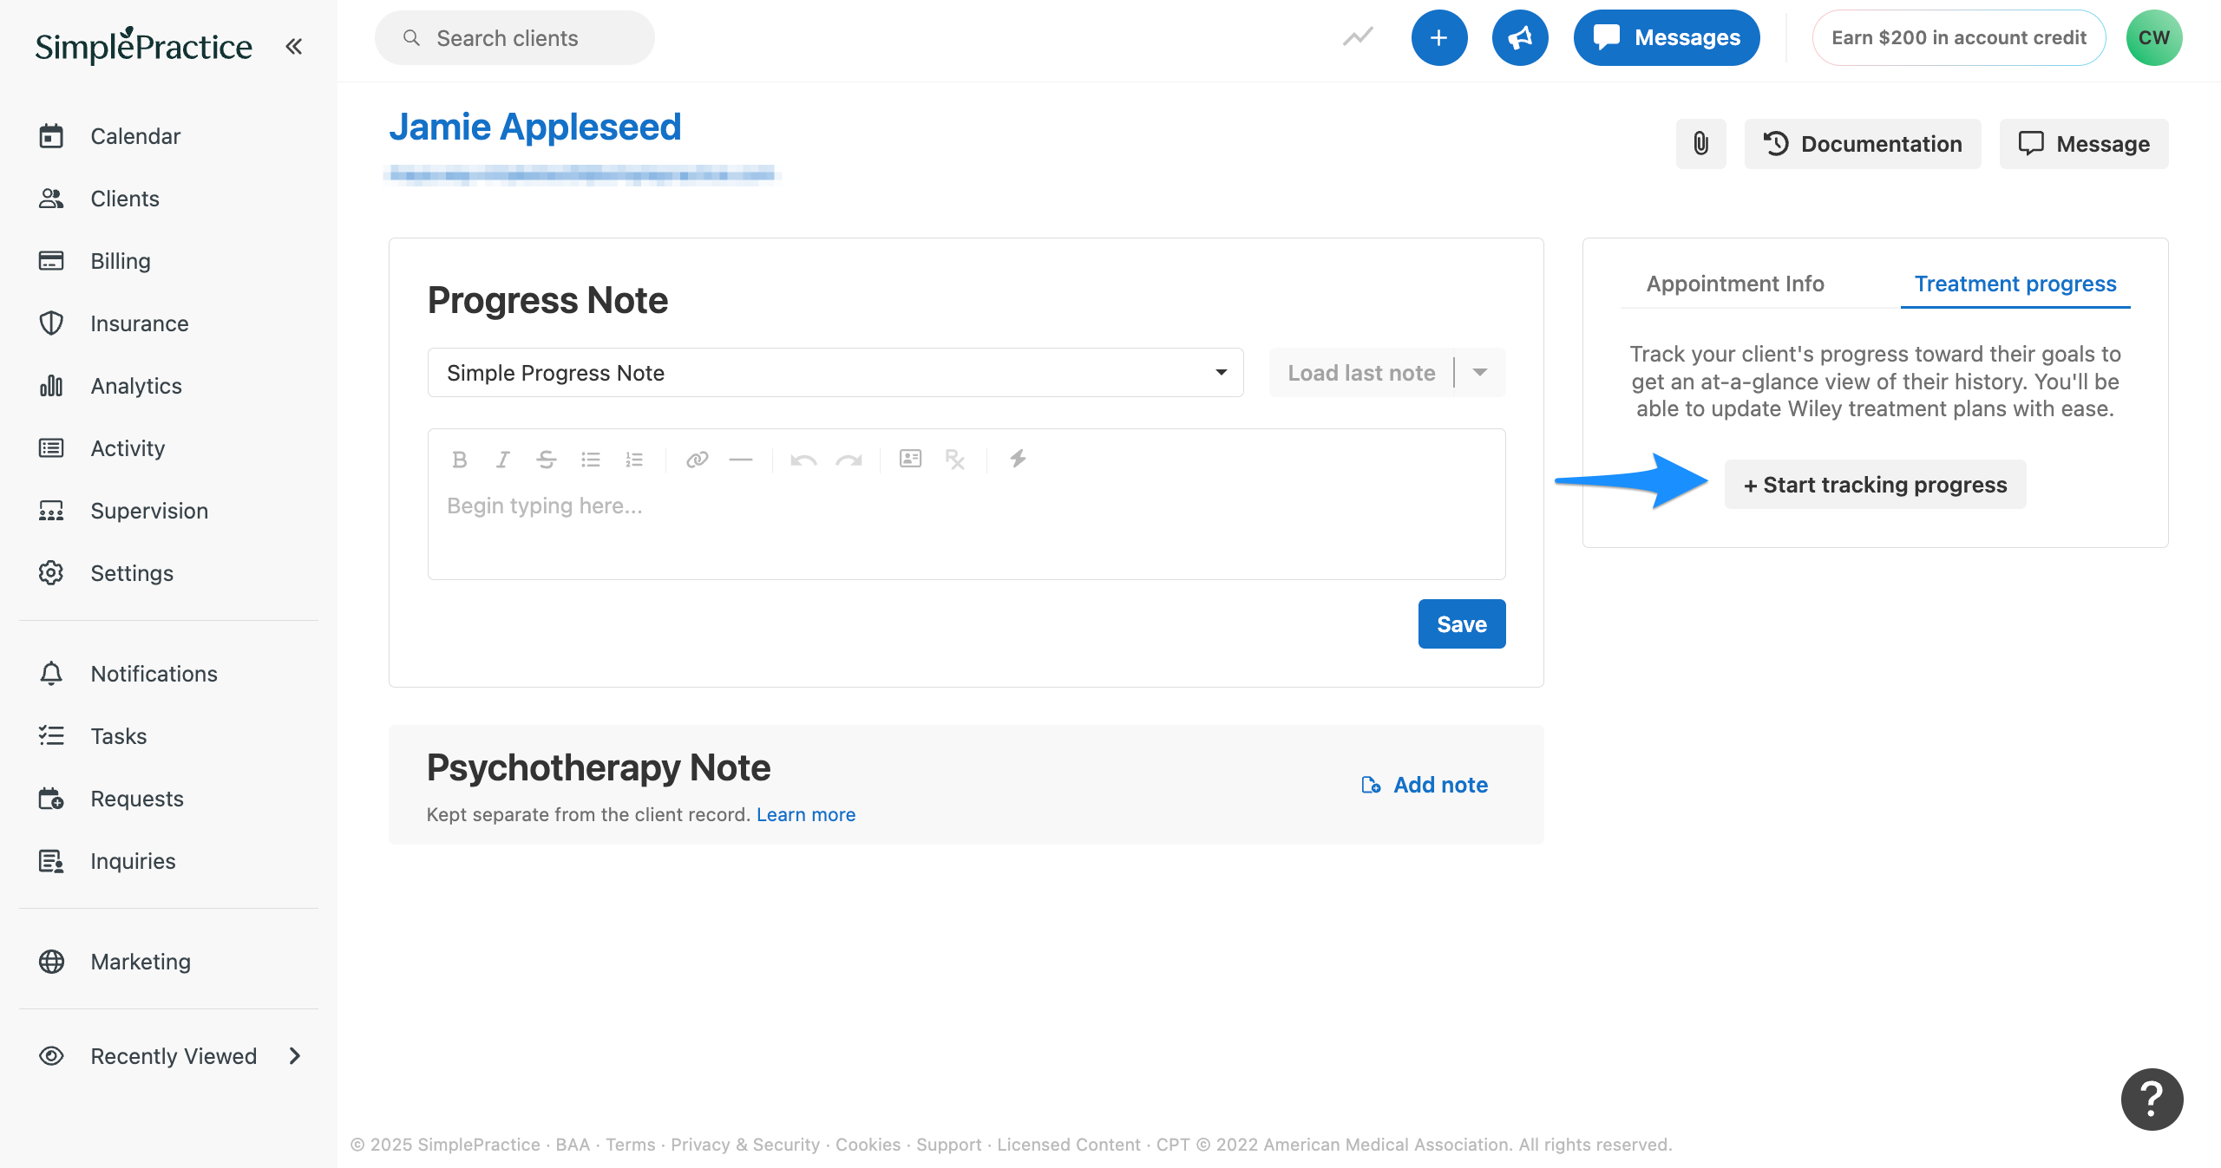Insert a horizontal rule
Screen dimensions: 2221x1168
(x=741, y=460)
